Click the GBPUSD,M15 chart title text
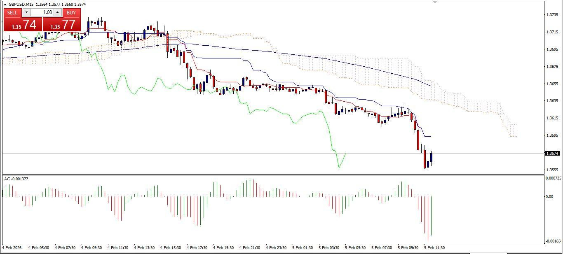The height and width of the screenshot is (254, 563). click(21, 4)
